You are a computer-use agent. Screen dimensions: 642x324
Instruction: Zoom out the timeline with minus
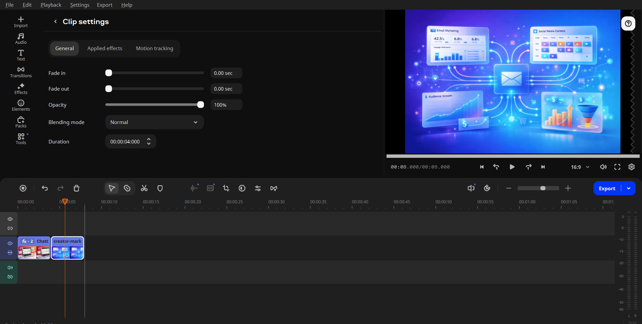coord(509,188)
